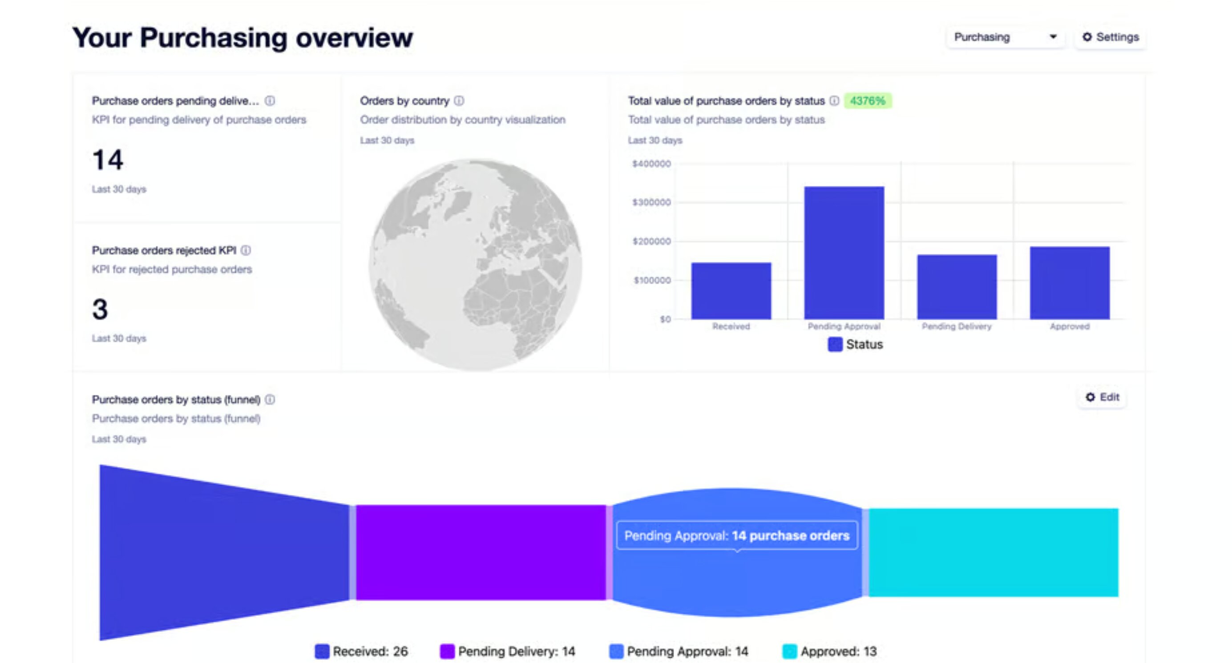Click the gear icon in the Settings button
This screenshot has width=1232, height=663.
(x=1087, y=37)
